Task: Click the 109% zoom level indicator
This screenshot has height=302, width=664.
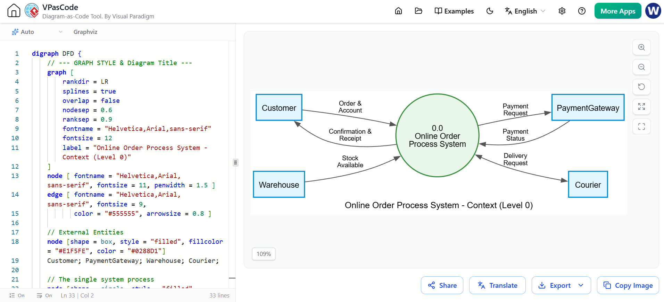Action: tap(264, 254)
